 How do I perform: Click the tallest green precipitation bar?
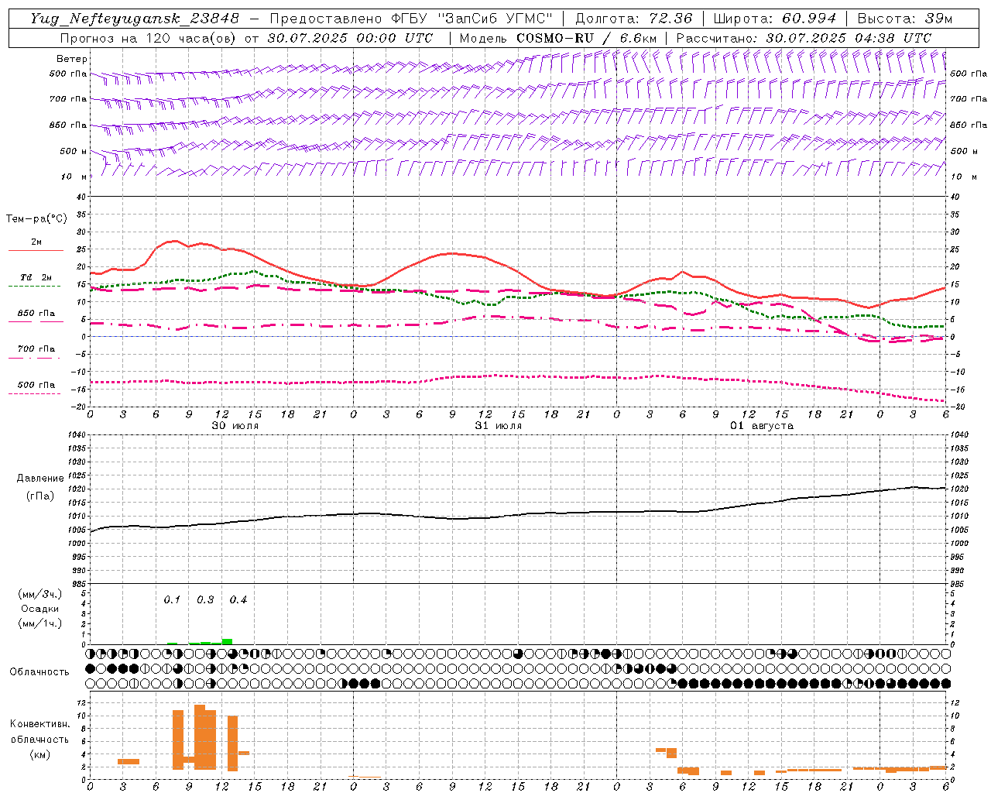pos(227,641)
